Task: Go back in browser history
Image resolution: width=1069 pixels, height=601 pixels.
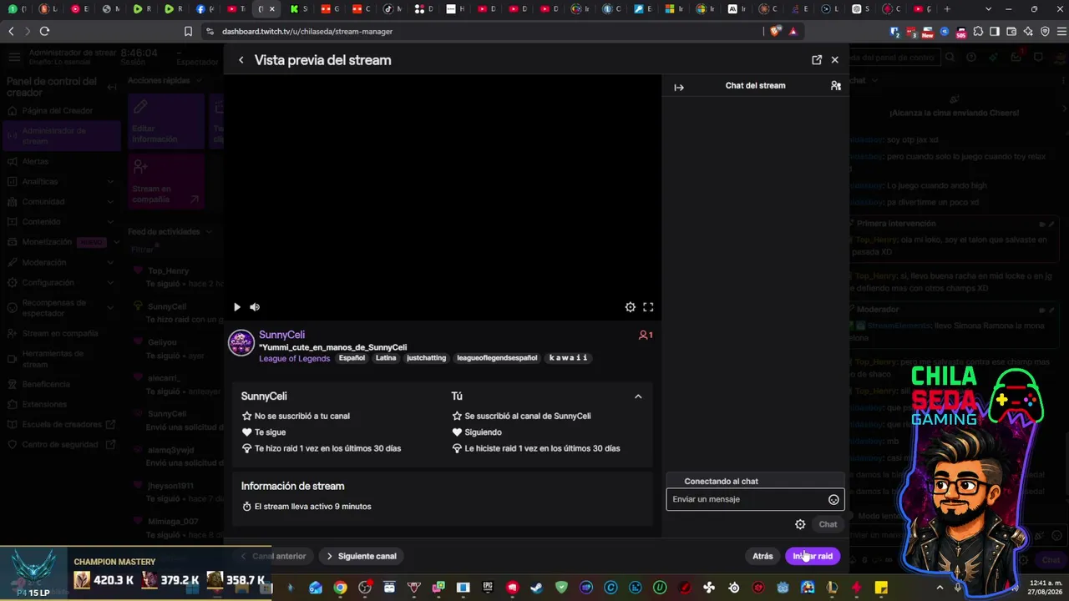Action: click(11, 31)
